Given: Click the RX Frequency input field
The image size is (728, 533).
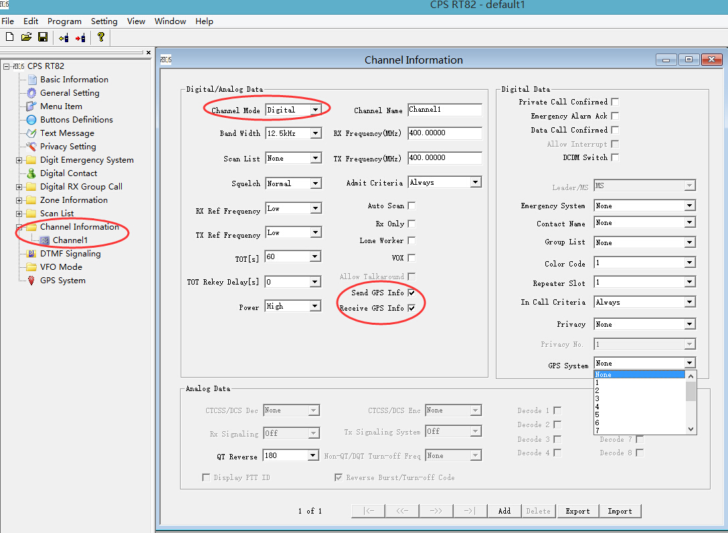Looking at the screenshot, I should pos(445,133).
